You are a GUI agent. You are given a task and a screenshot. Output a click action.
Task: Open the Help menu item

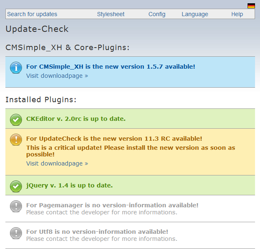tap(237, 14)
